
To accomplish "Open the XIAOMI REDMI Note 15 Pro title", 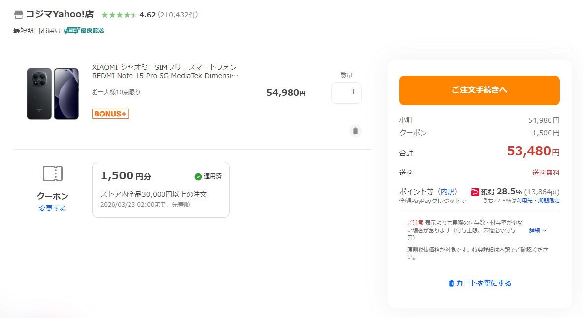I will (x=165, y=71).
